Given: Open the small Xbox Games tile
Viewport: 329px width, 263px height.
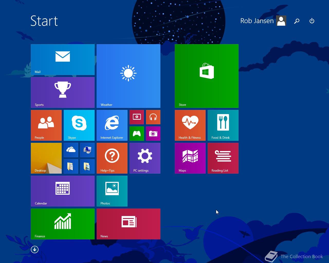Looking at the screenshot, I should tap(137, 134).
